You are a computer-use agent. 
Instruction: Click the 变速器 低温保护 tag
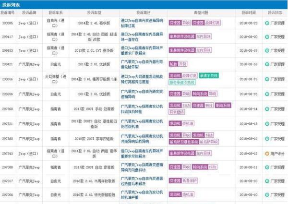coord(183,181)
